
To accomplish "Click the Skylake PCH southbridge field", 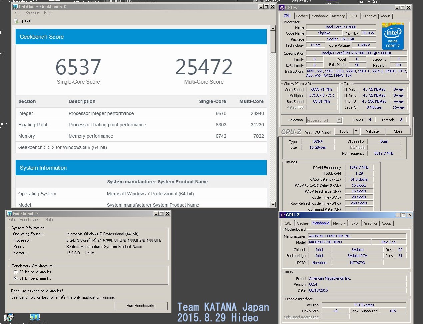I will (x=357, y=256).
